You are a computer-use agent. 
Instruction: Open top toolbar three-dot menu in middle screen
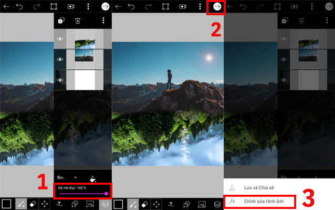[x=200, y=7]
